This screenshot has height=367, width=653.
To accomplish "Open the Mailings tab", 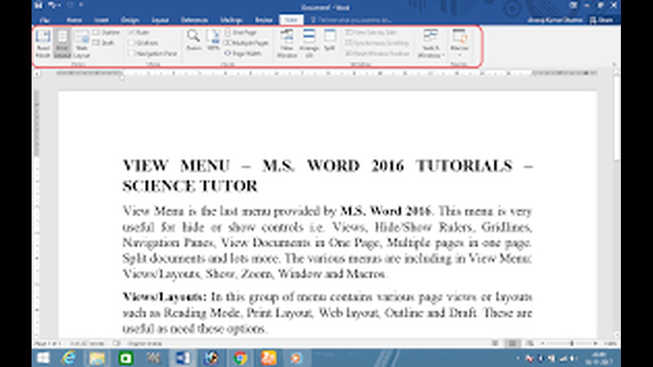I will coord(231,20).
